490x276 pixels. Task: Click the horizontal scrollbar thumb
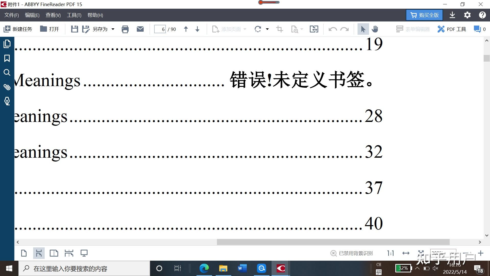pyautogui.click(x=333, y=242)
